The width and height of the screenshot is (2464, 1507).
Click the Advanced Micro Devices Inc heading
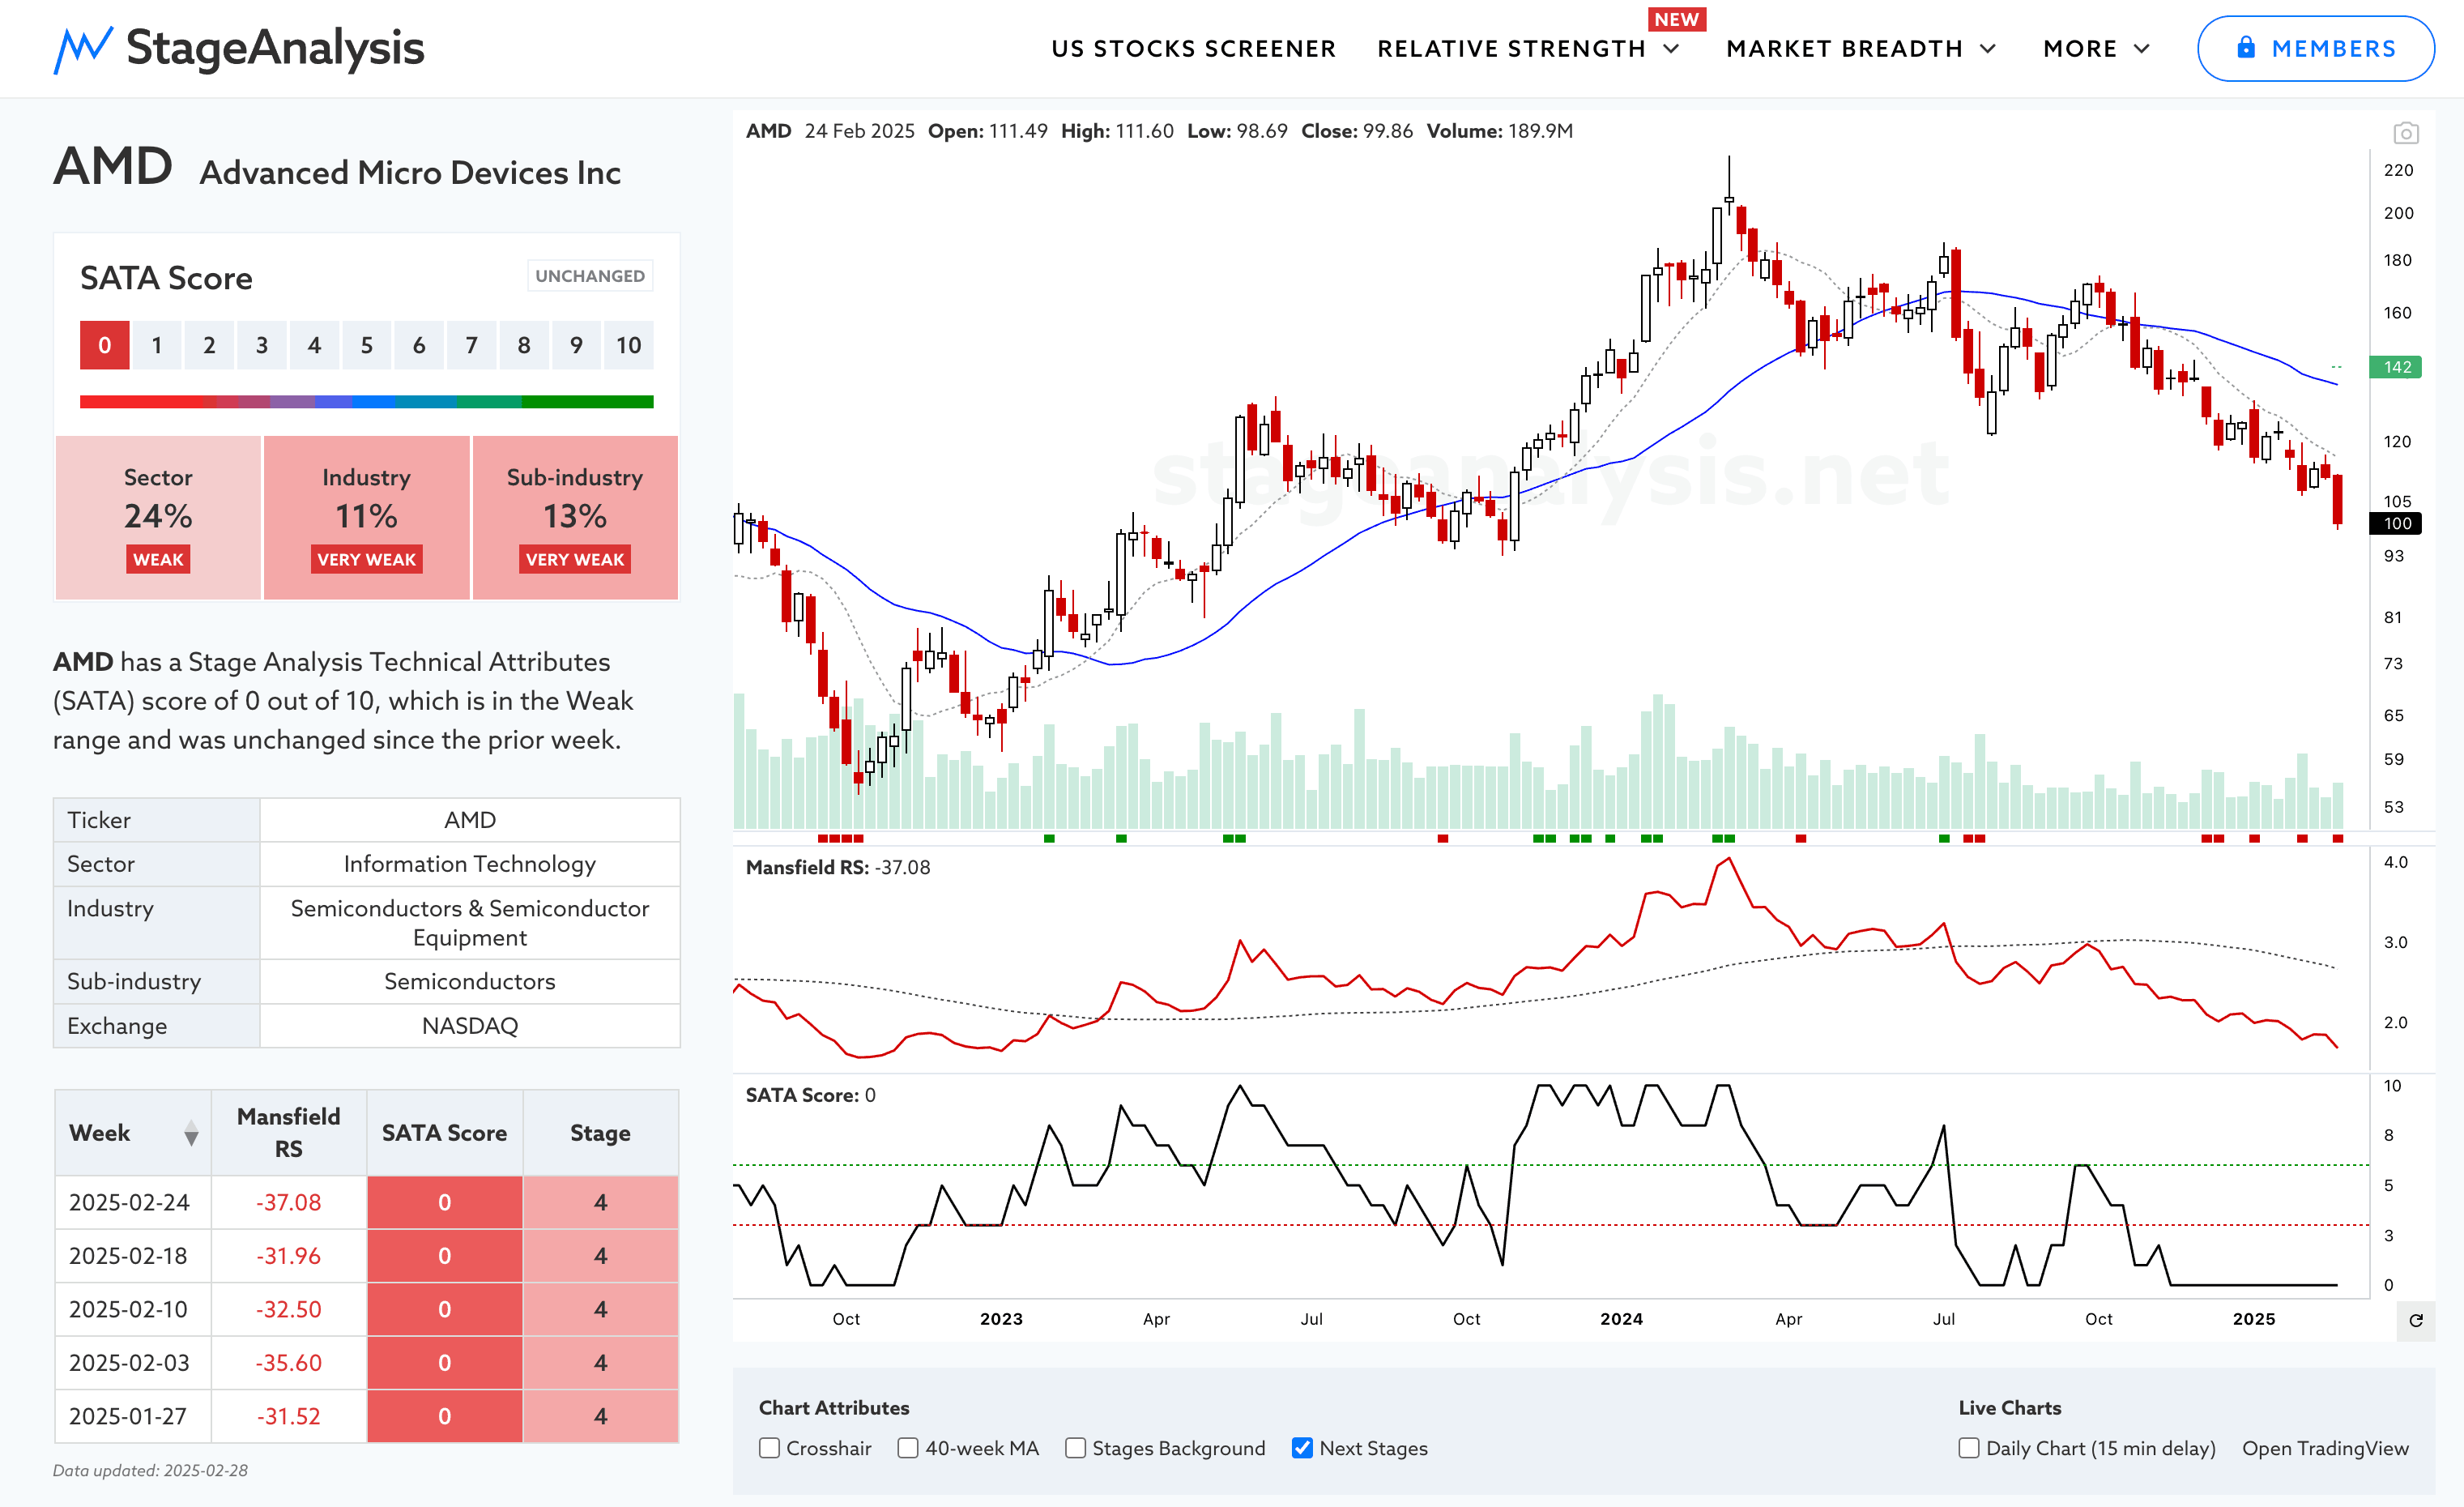[x=410, y=172]
